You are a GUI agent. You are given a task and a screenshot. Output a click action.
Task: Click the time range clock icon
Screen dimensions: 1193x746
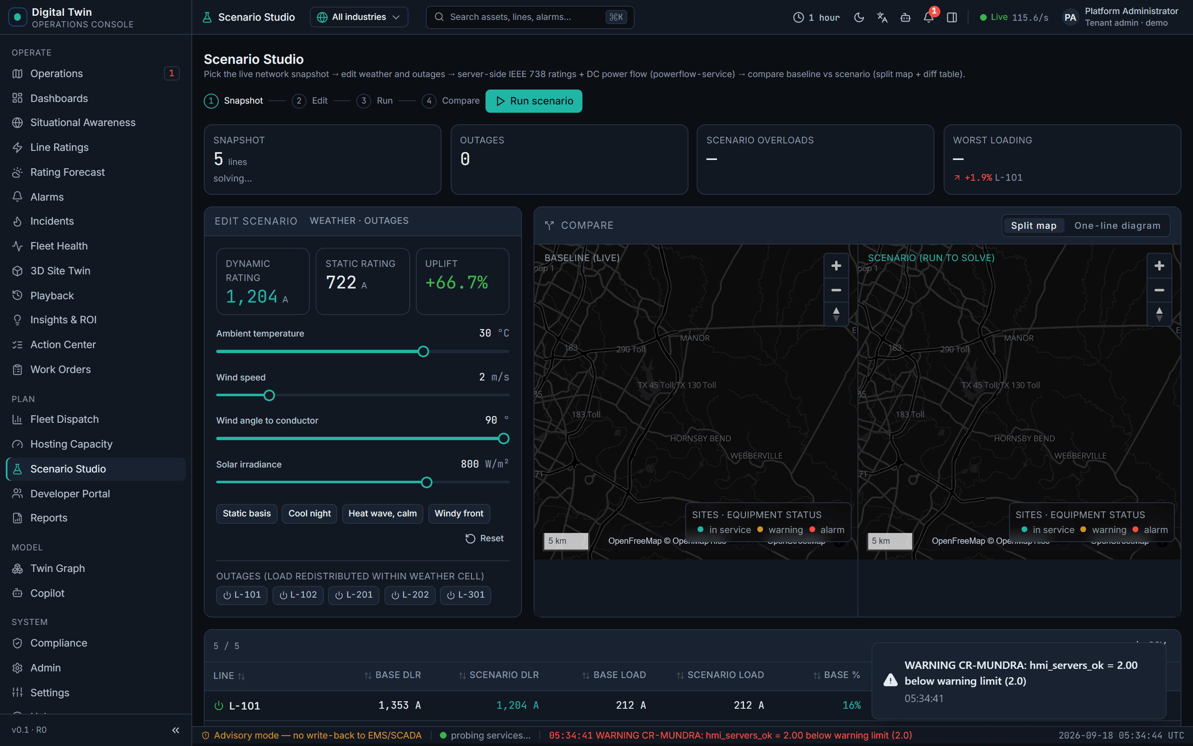tap(798, 17)
